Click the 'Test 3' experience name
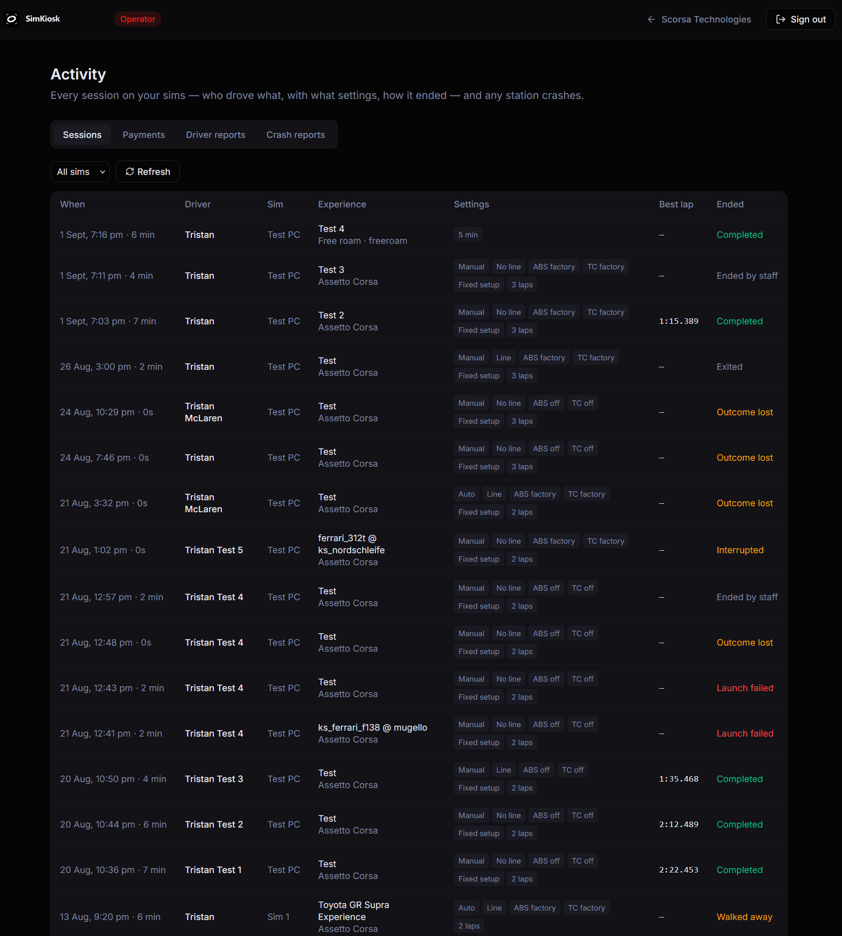The height and width of the screenshot is (936, 842). [x=331, y=270]
